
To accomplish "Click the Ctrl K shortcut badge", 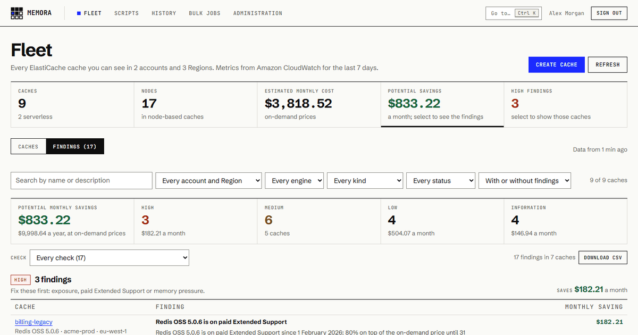I will click(x=527, y=13).
